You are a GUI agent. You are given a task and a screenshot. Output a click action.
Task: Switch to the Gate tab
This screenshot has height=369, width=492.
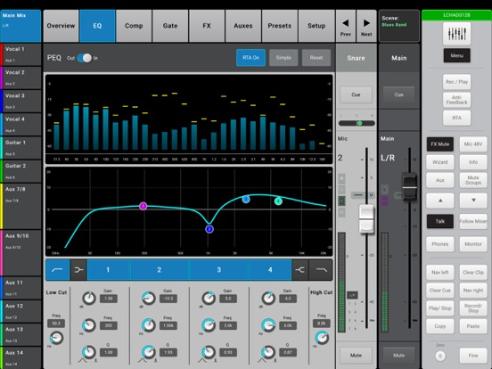170,26
